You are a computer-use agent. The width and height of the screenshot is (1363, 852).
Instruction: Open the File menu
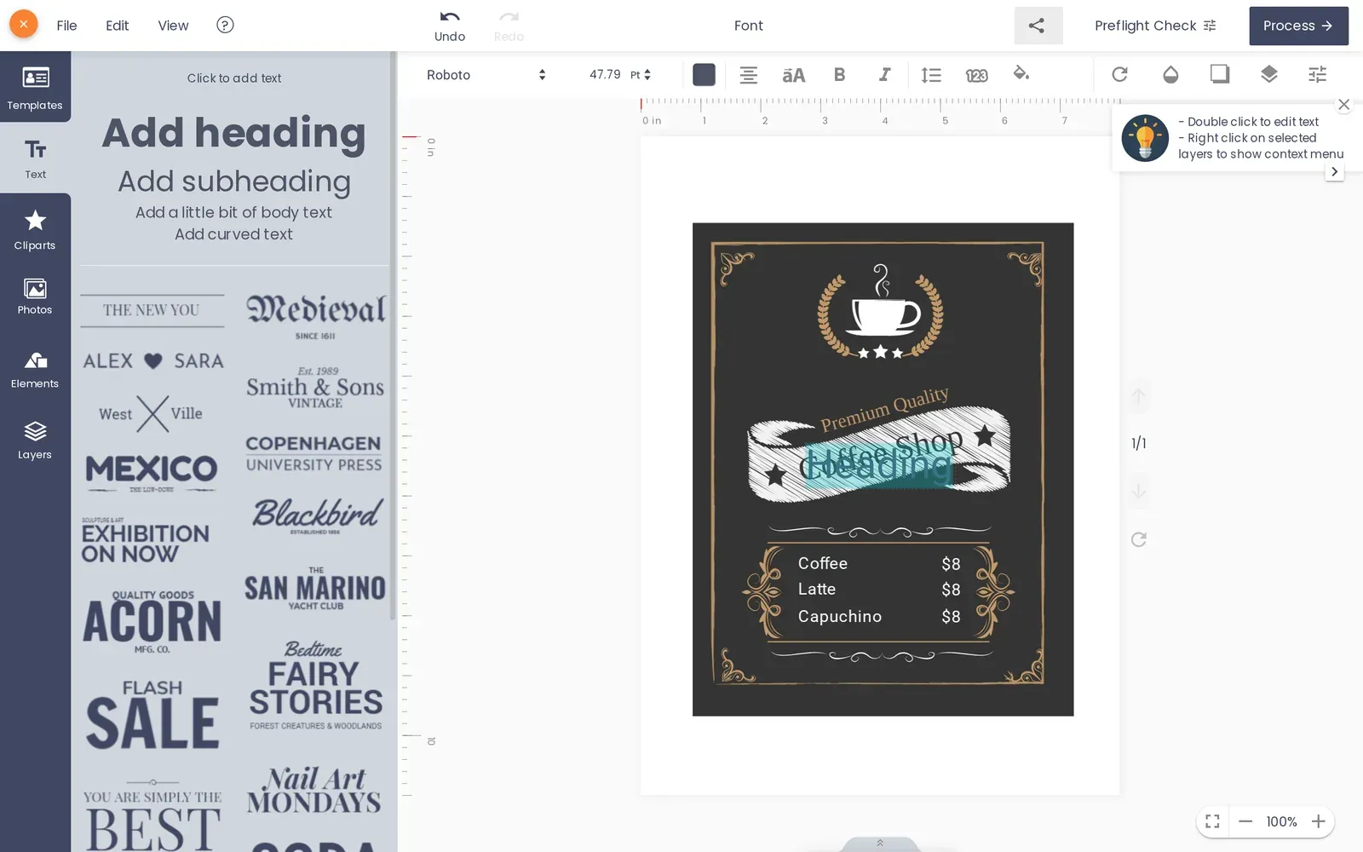click(66, 26)
